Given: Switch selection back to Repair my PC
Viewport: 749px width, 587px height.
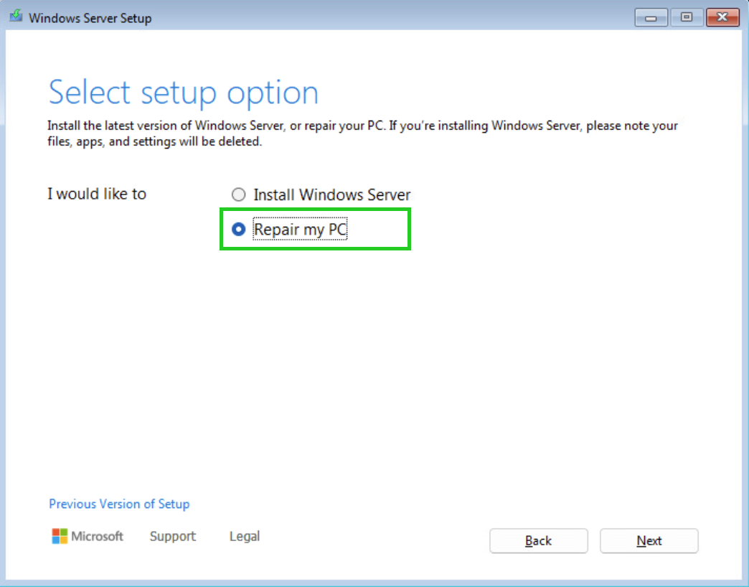Looking at the screenshot, I should click(238, 229).
